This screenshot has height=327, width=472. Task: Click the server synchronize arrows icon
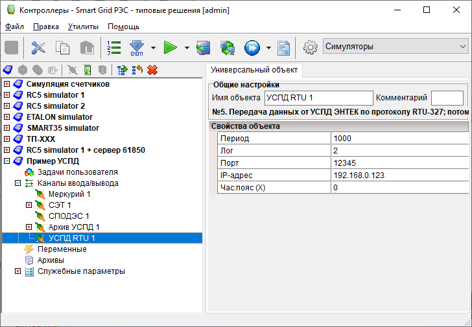[228, 47]
